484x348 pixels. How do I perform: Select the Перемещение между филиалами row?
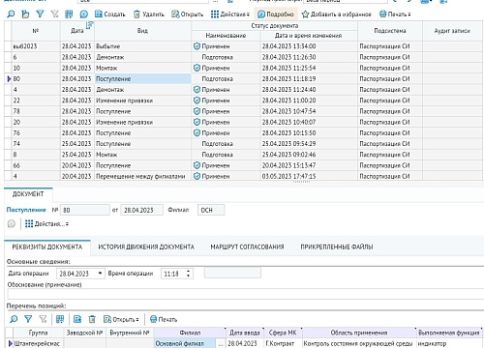[243, 176]
